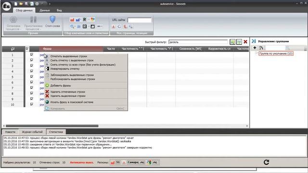Choose Снять отметку с выделенных строк
The height and width of the screenshot is (173, 308).
86,61
